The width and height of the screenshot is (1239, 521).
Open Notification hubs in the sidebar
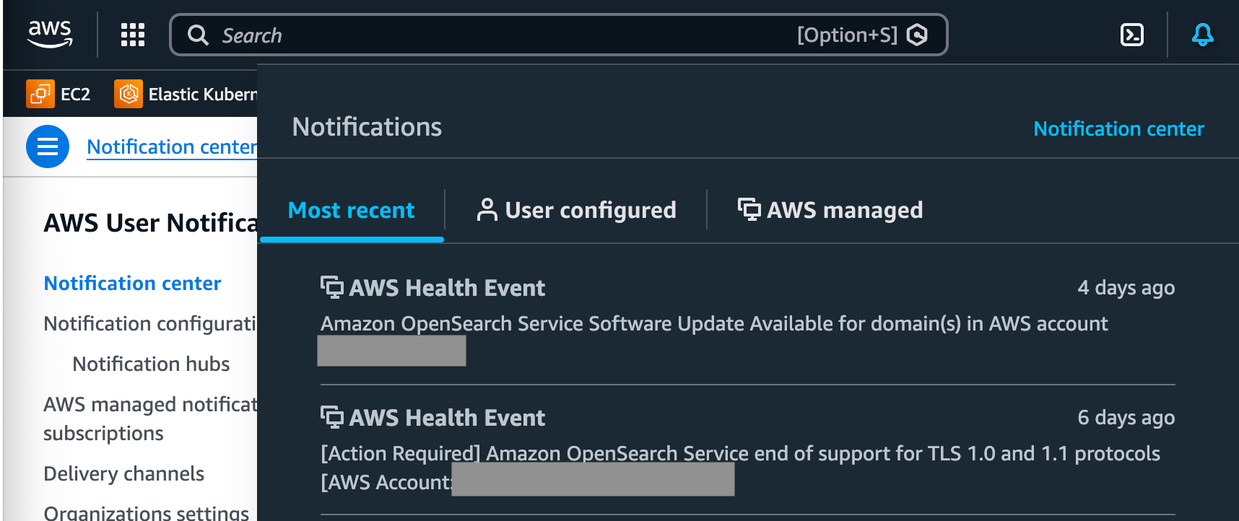[150, 364]
